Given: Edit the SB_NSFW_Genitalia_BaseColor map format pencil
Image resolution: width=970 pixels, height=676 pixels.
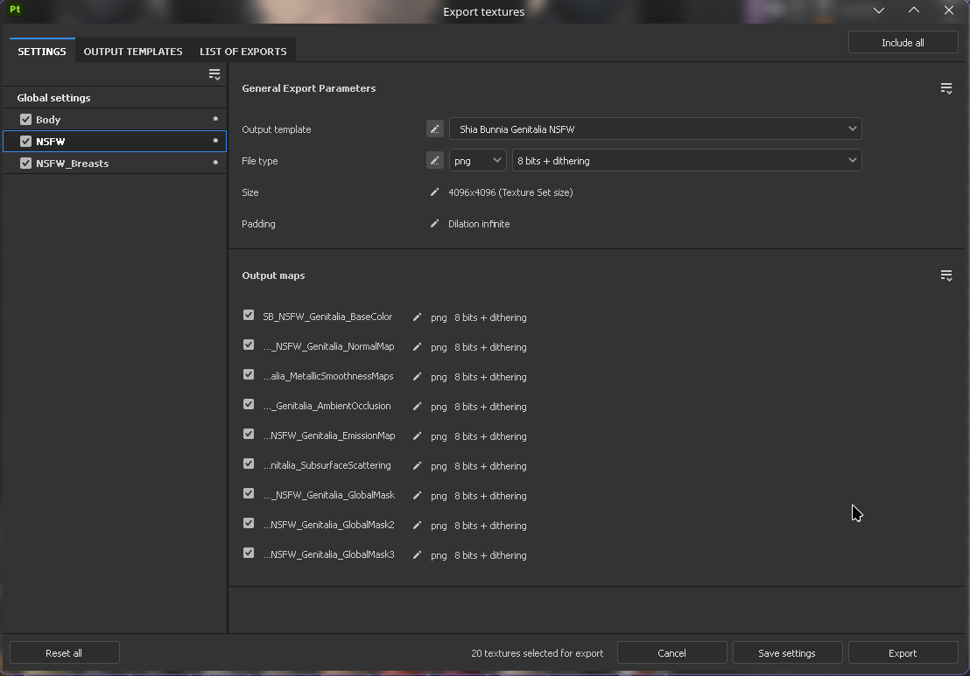Looking at the screenshot, I should (417, 317).
